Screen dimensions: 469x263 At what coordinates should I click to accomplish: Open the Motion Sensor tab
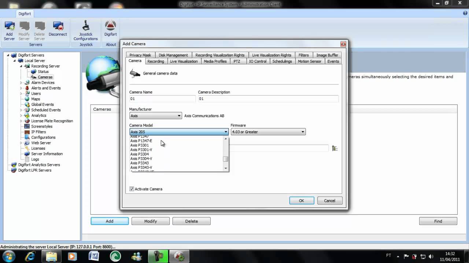click(309, 61)
